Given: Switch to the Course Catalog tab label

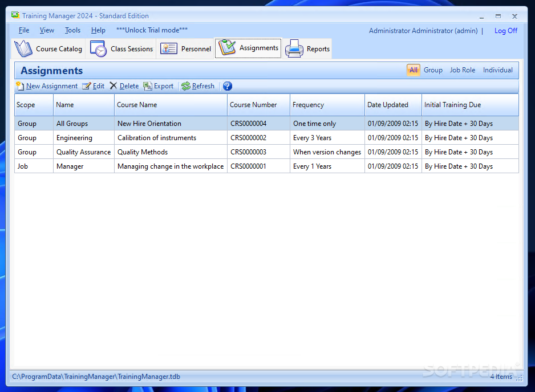Looking at the screenshot, I should pos(59,49).
